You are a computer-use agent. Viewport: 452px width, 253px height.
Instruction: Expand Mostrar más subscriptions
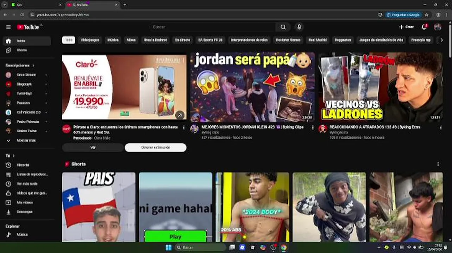pyautogui.click(x=27, y=140)
